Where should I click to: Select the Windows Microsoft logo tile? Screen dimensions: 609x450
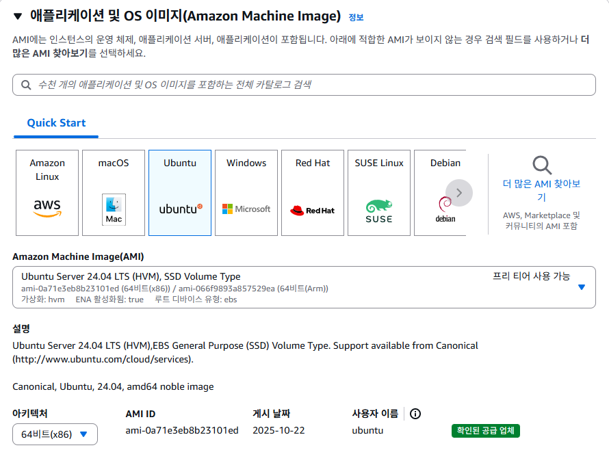pos(246,193)
